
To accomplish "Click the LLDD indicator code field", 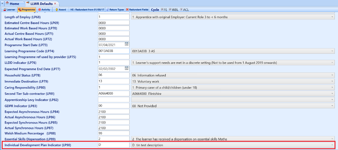I will pyautogui.click(x=114, y=63).
